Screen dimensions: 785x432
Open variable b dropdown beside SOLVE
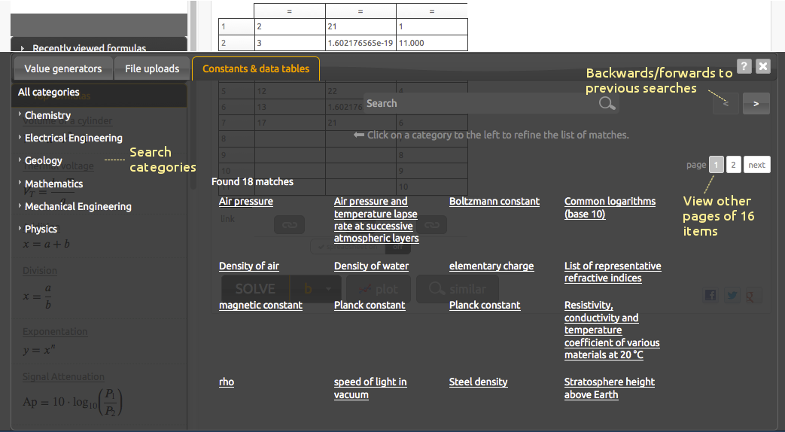[316, 289]
